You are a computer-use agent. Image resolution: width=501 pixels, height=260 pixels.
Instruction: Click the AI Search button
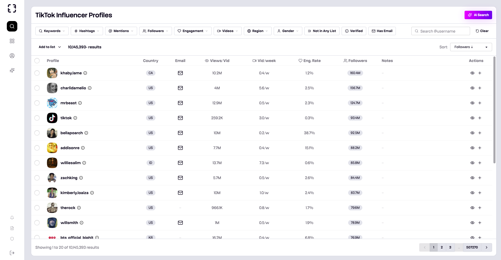pyautogui.click(x=478, y=15)
